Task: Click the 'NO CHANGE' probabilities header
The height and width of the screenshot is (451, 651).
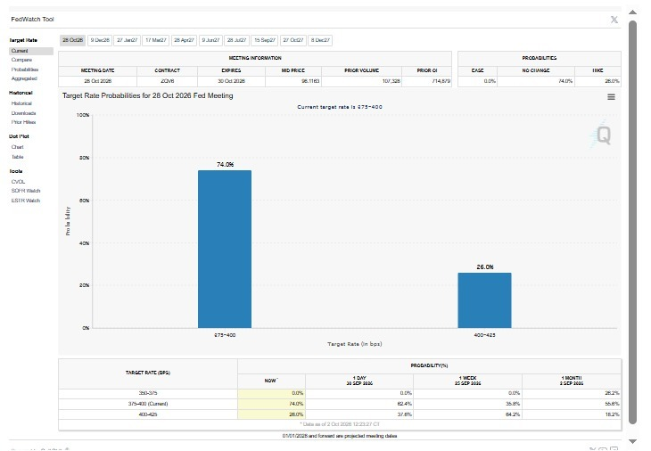Action: [536, 70]
